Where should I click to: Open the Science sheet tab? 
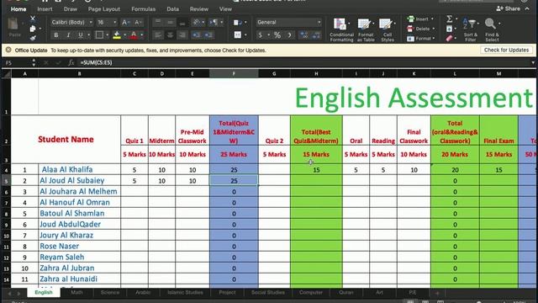click(110, 293)
